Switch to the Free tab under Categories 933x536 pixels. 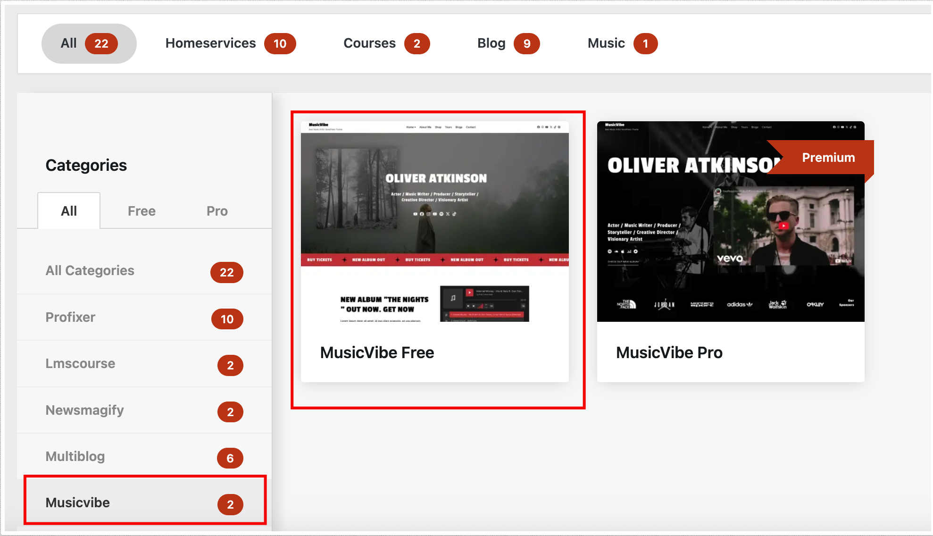click(142, 211)
